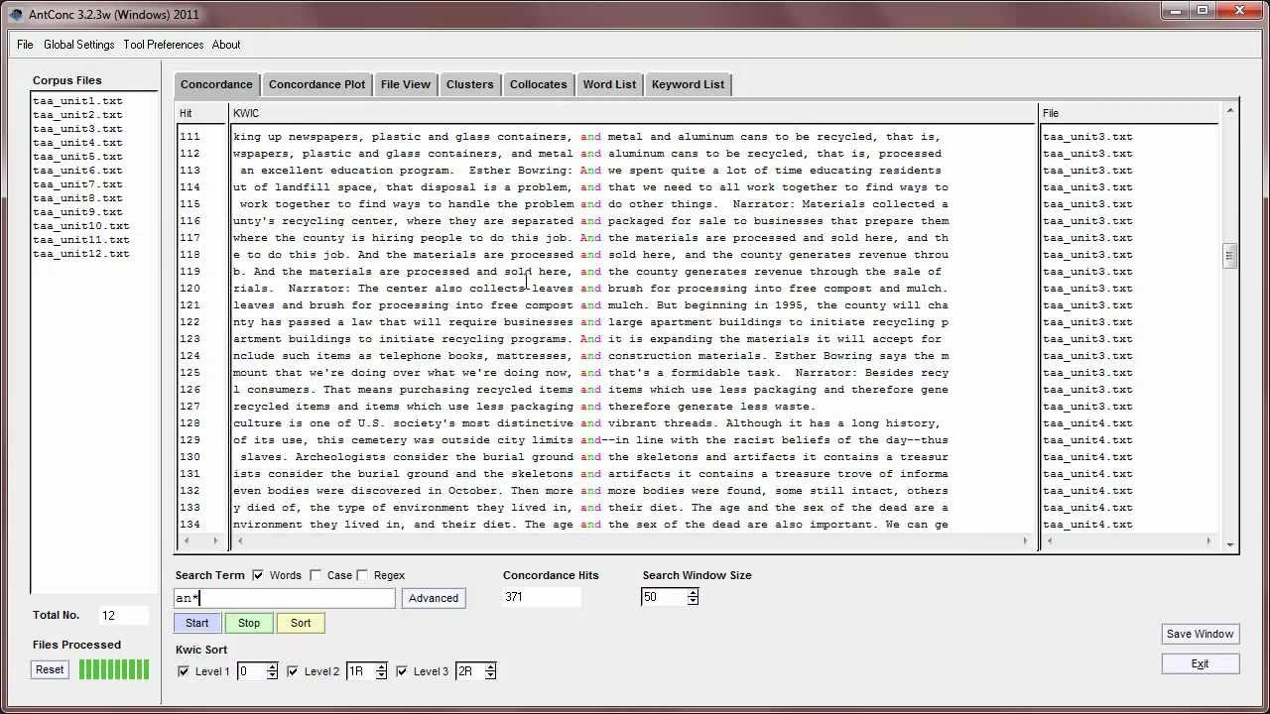Click the highlighted 'and' in hit row 134

coord(591,525)
